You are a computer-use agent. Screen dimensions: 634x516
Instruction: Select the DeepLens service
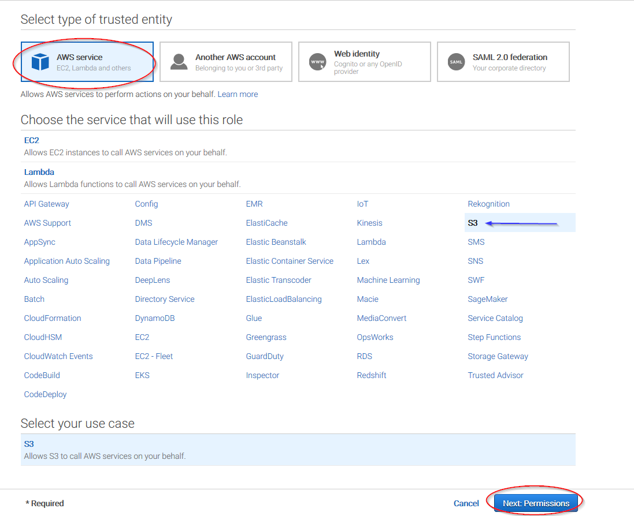(x=153, y=280)
